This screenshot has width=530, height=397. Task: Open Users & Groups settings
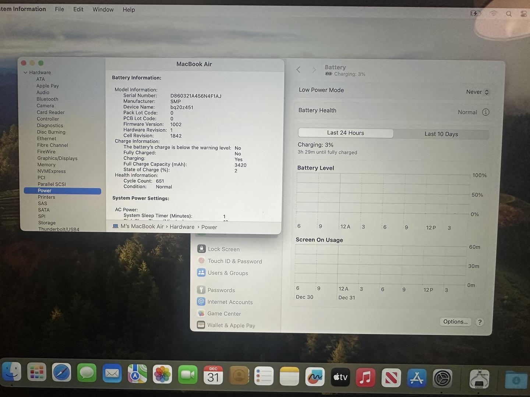[222, 273]
